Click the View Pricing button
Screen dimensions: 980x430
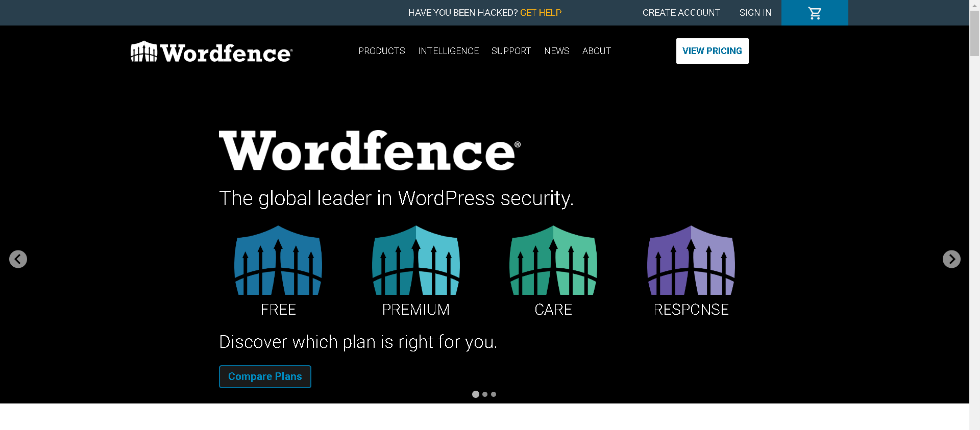(712, 51)
